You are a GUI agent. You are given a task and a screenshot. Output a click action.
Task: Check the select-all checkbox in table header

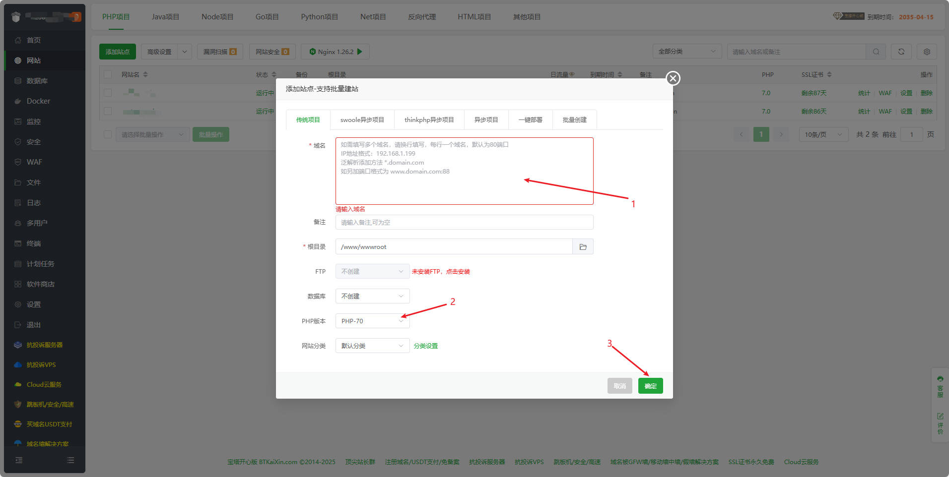(x=108, y=74)
